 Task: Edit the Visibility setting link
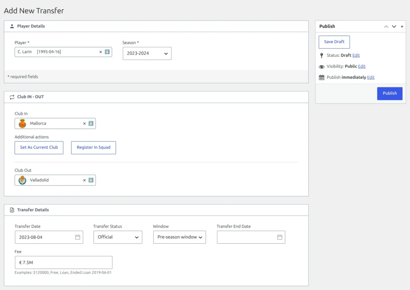[362, 66]
